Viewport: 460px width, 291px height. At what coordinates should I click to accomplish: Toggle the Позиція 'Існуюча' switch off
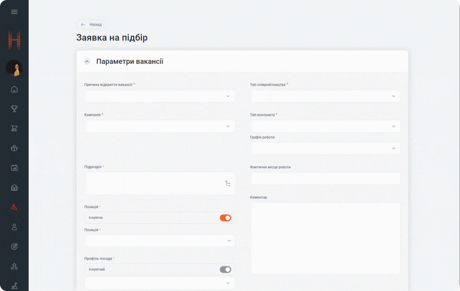tap(225, 218)
